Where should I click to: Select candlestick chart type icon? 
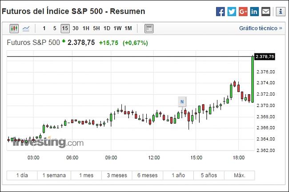[14, 28]
